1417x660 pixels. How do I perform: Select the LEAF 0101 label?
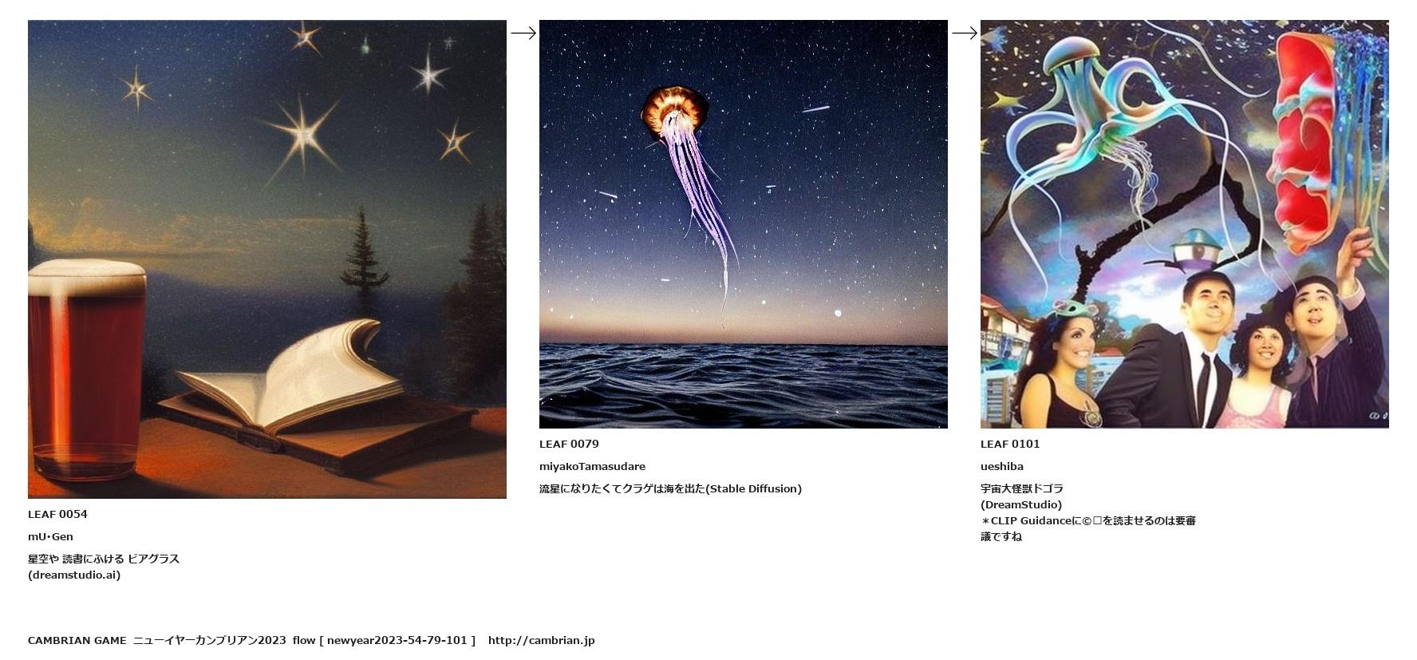(1010, 444)
